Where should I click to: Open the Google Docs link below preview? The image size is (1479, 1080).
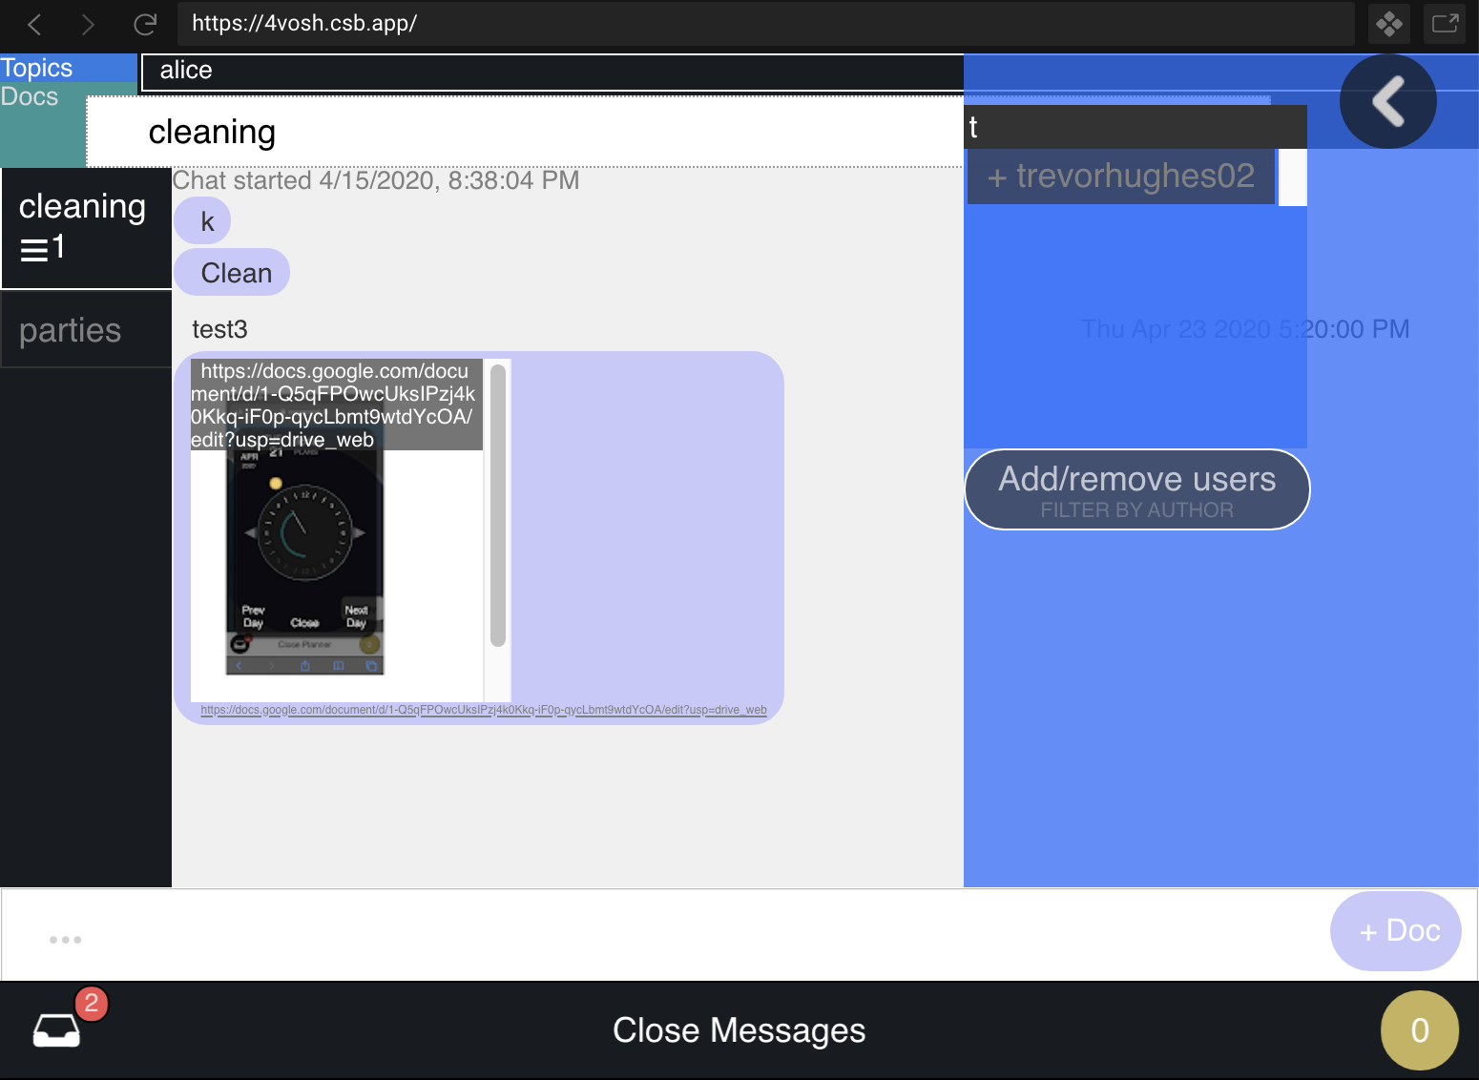(483, 710)
